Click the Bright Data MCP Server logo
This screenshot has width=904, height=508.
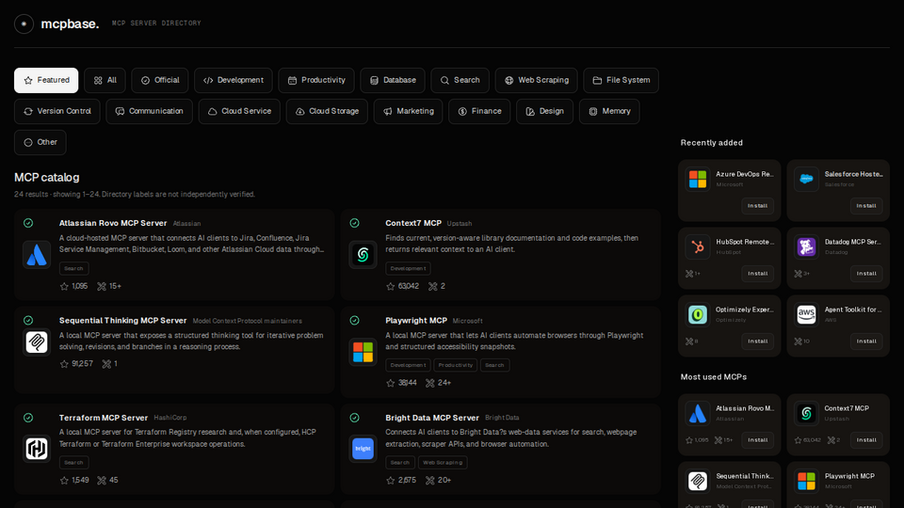(x=363, y=449)
